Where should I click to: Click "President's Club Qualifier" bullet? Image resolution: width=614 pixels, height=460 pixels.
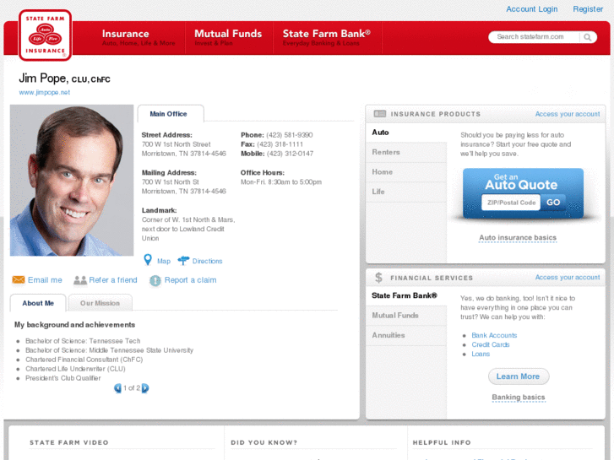(63, 378)
